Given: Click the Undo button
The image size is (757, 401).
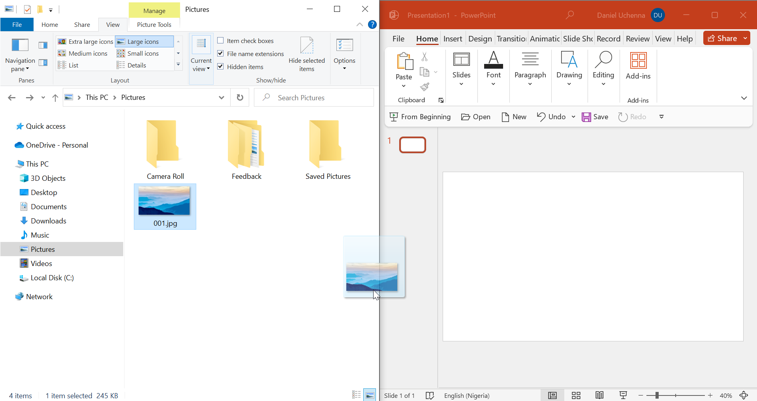Looking at the screenshot, I should [x=551, y=117].
